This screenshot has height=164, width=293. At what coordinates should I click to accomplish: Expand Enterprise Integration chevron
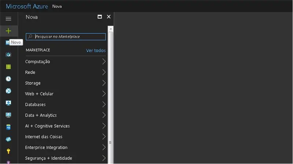click(104, 148)
